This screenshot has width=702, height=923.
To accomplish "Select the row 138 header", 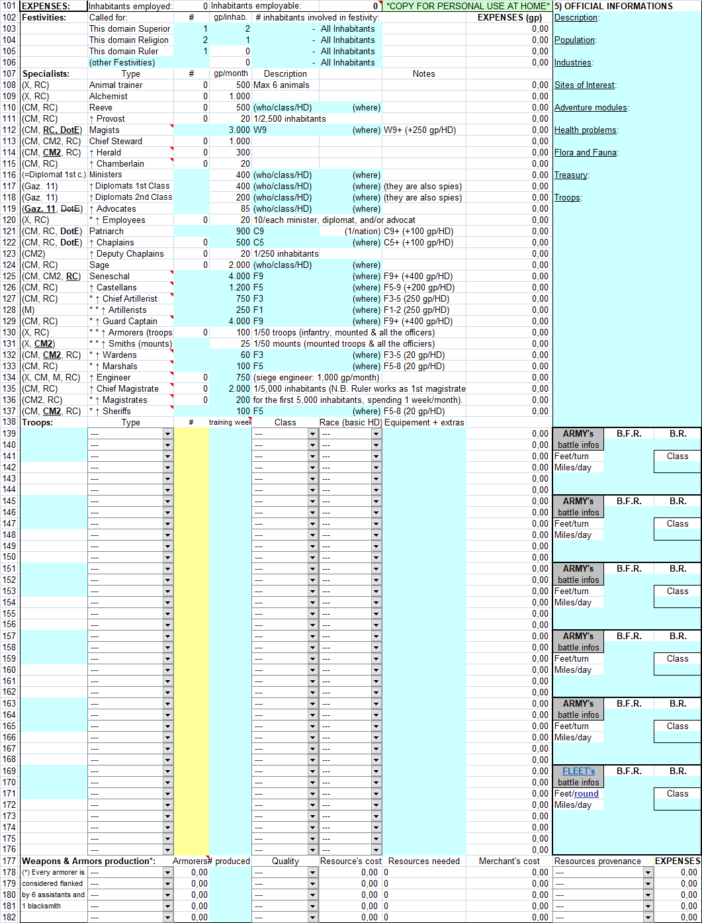I will pyautogui.click(x=10, y=422).
